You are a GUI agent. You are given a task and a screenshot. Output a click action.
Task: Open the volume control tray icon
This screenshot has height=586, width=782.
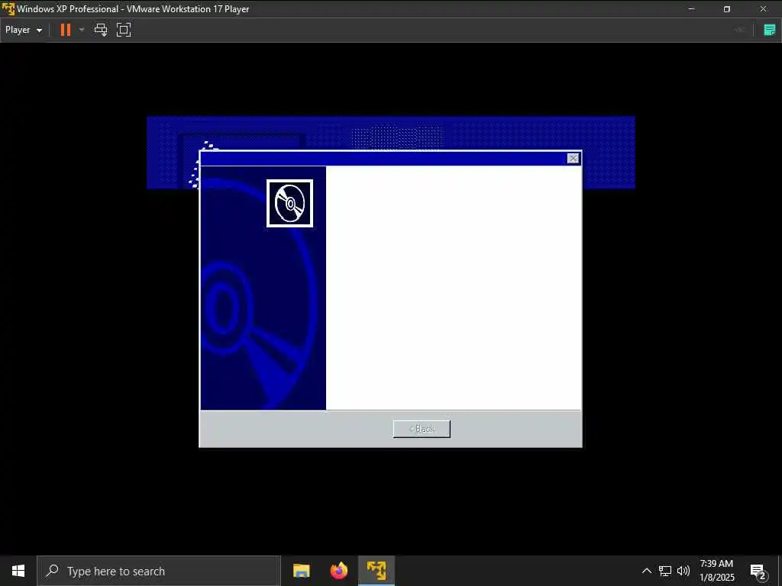coord(683,571)
